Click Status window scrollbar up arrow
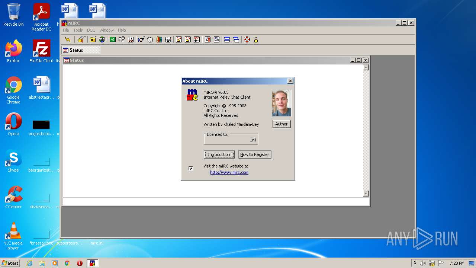 tap(366, 67)
